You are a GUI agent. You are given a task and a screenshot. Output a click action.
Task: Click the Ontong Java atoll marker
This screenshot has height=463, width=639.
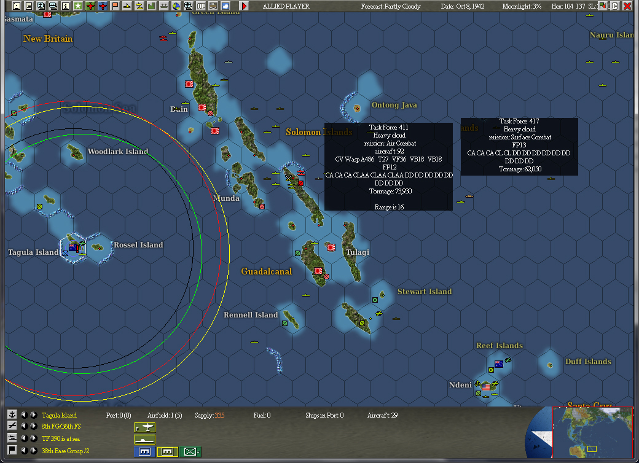(357, 108)
